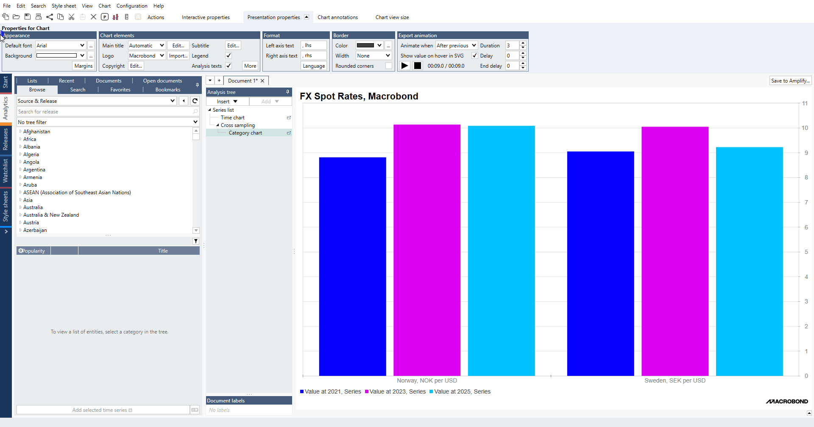
Task: Open the Style sheet menu
Action: click(x=64, y=6)
